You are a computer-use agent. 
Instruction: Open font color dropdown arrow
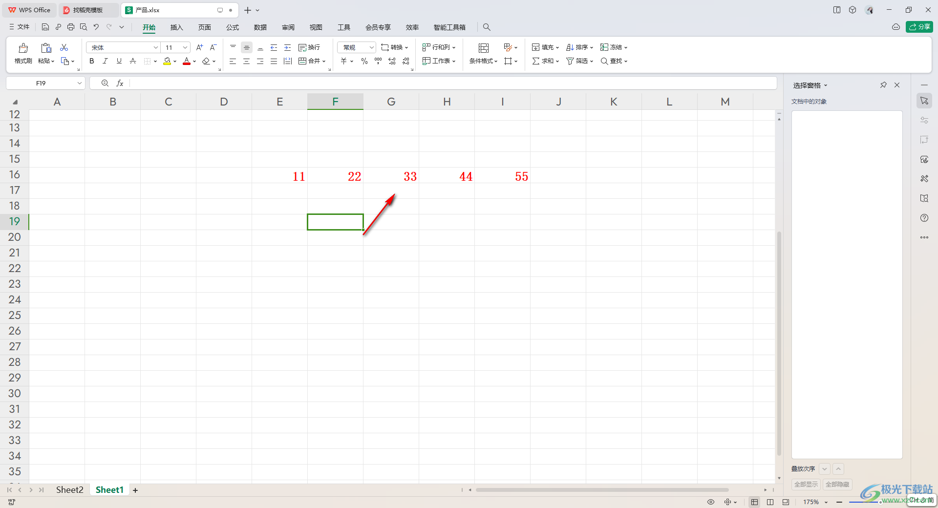(194, 62)
